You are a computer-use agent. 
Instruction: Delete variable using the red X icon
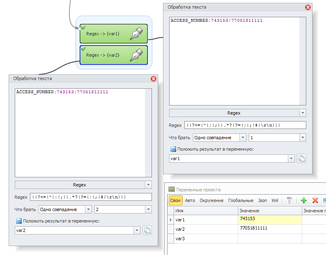[x=315, y=200]
